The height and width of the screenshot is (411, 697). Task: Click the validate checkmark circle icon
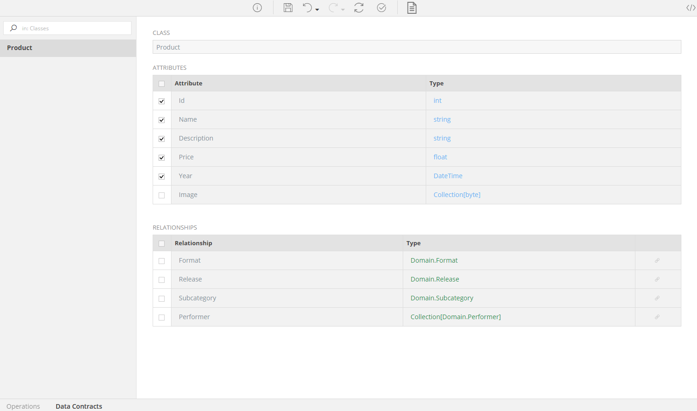(x=382, y=8)
